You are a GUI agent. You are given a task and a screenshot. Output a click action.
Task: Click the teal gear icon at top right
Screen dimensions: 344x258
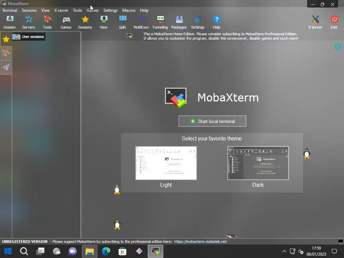tap(338, 46)
